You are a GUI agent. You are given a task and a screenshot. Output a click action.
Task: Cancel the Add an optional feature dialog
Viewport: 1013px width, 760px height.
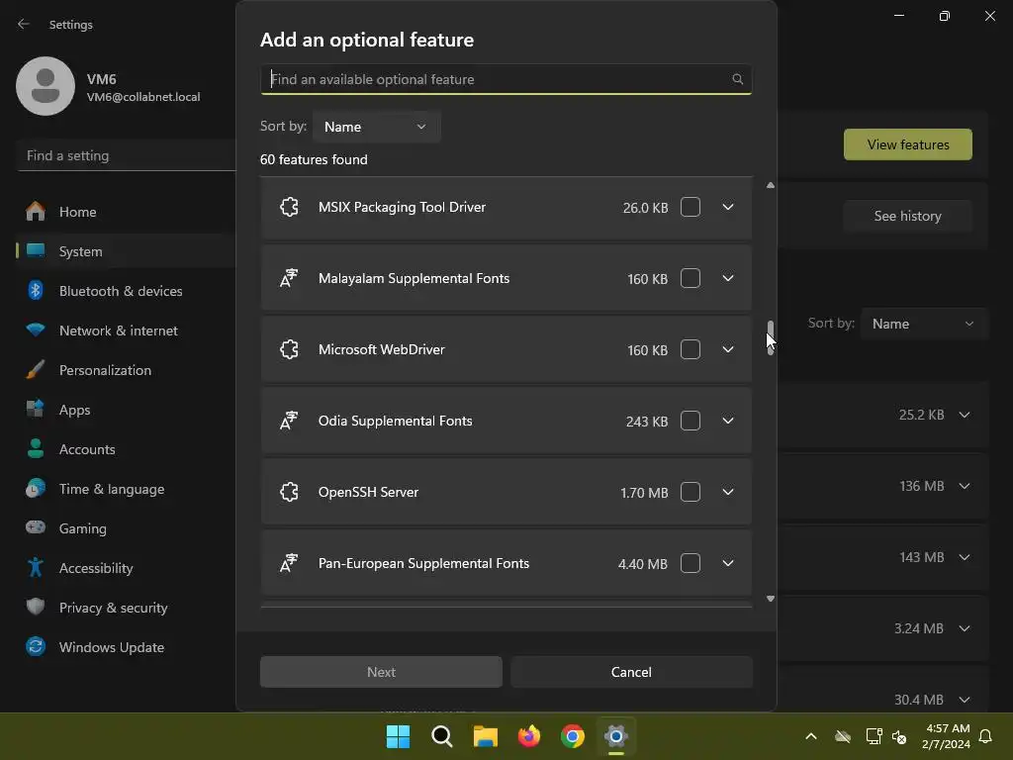631,672
